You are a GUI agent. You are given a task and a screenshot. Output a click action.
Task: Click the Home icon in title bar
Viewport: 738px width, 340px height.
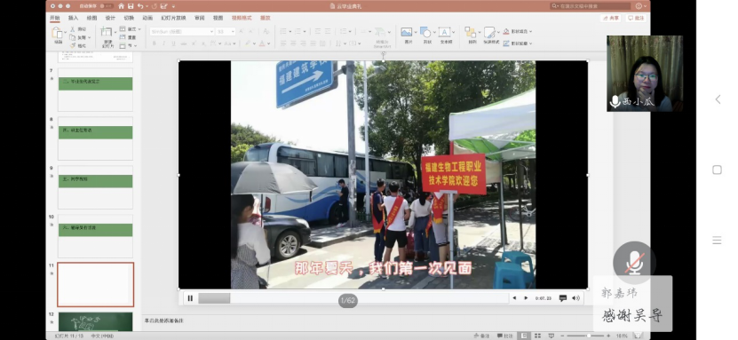[x=122, y=6]
